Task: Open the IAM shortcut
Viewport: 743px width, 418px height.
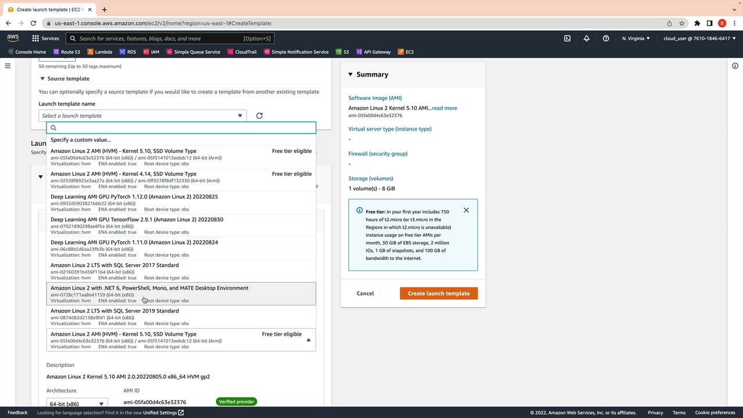Action: pos(150,52)
